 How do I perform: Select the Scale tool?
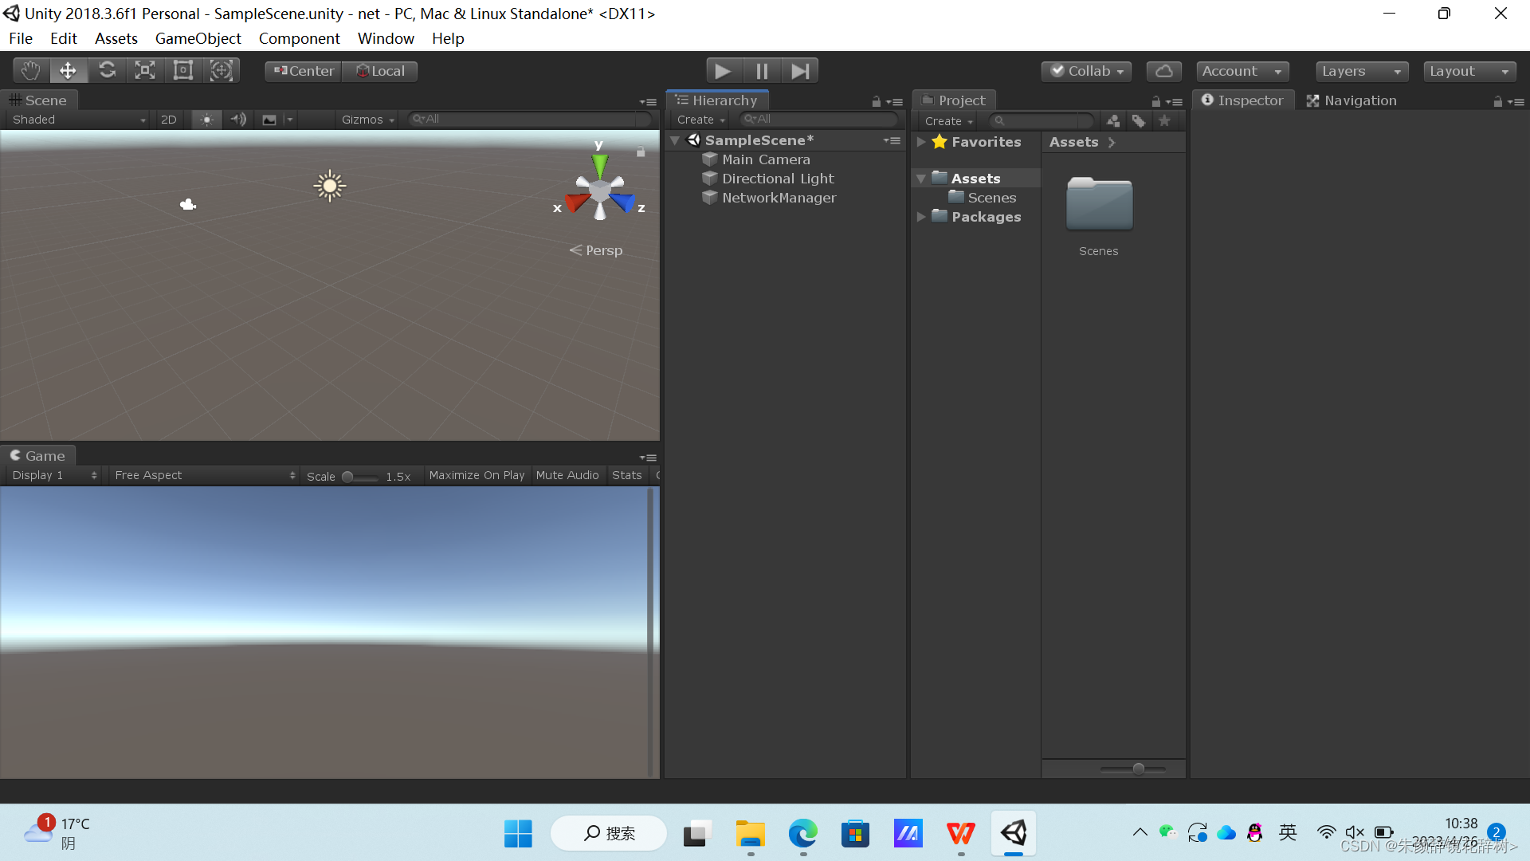click(x=145, y=71)
